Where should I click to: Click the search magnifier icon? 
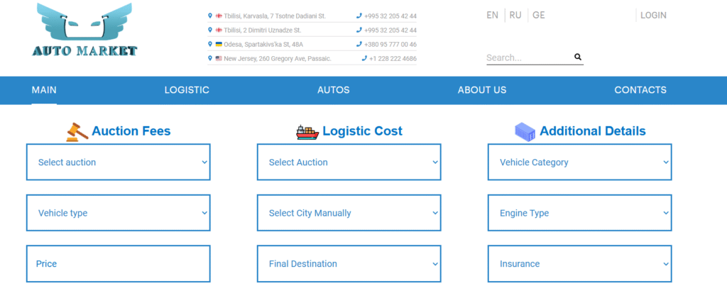click(578, 57)
